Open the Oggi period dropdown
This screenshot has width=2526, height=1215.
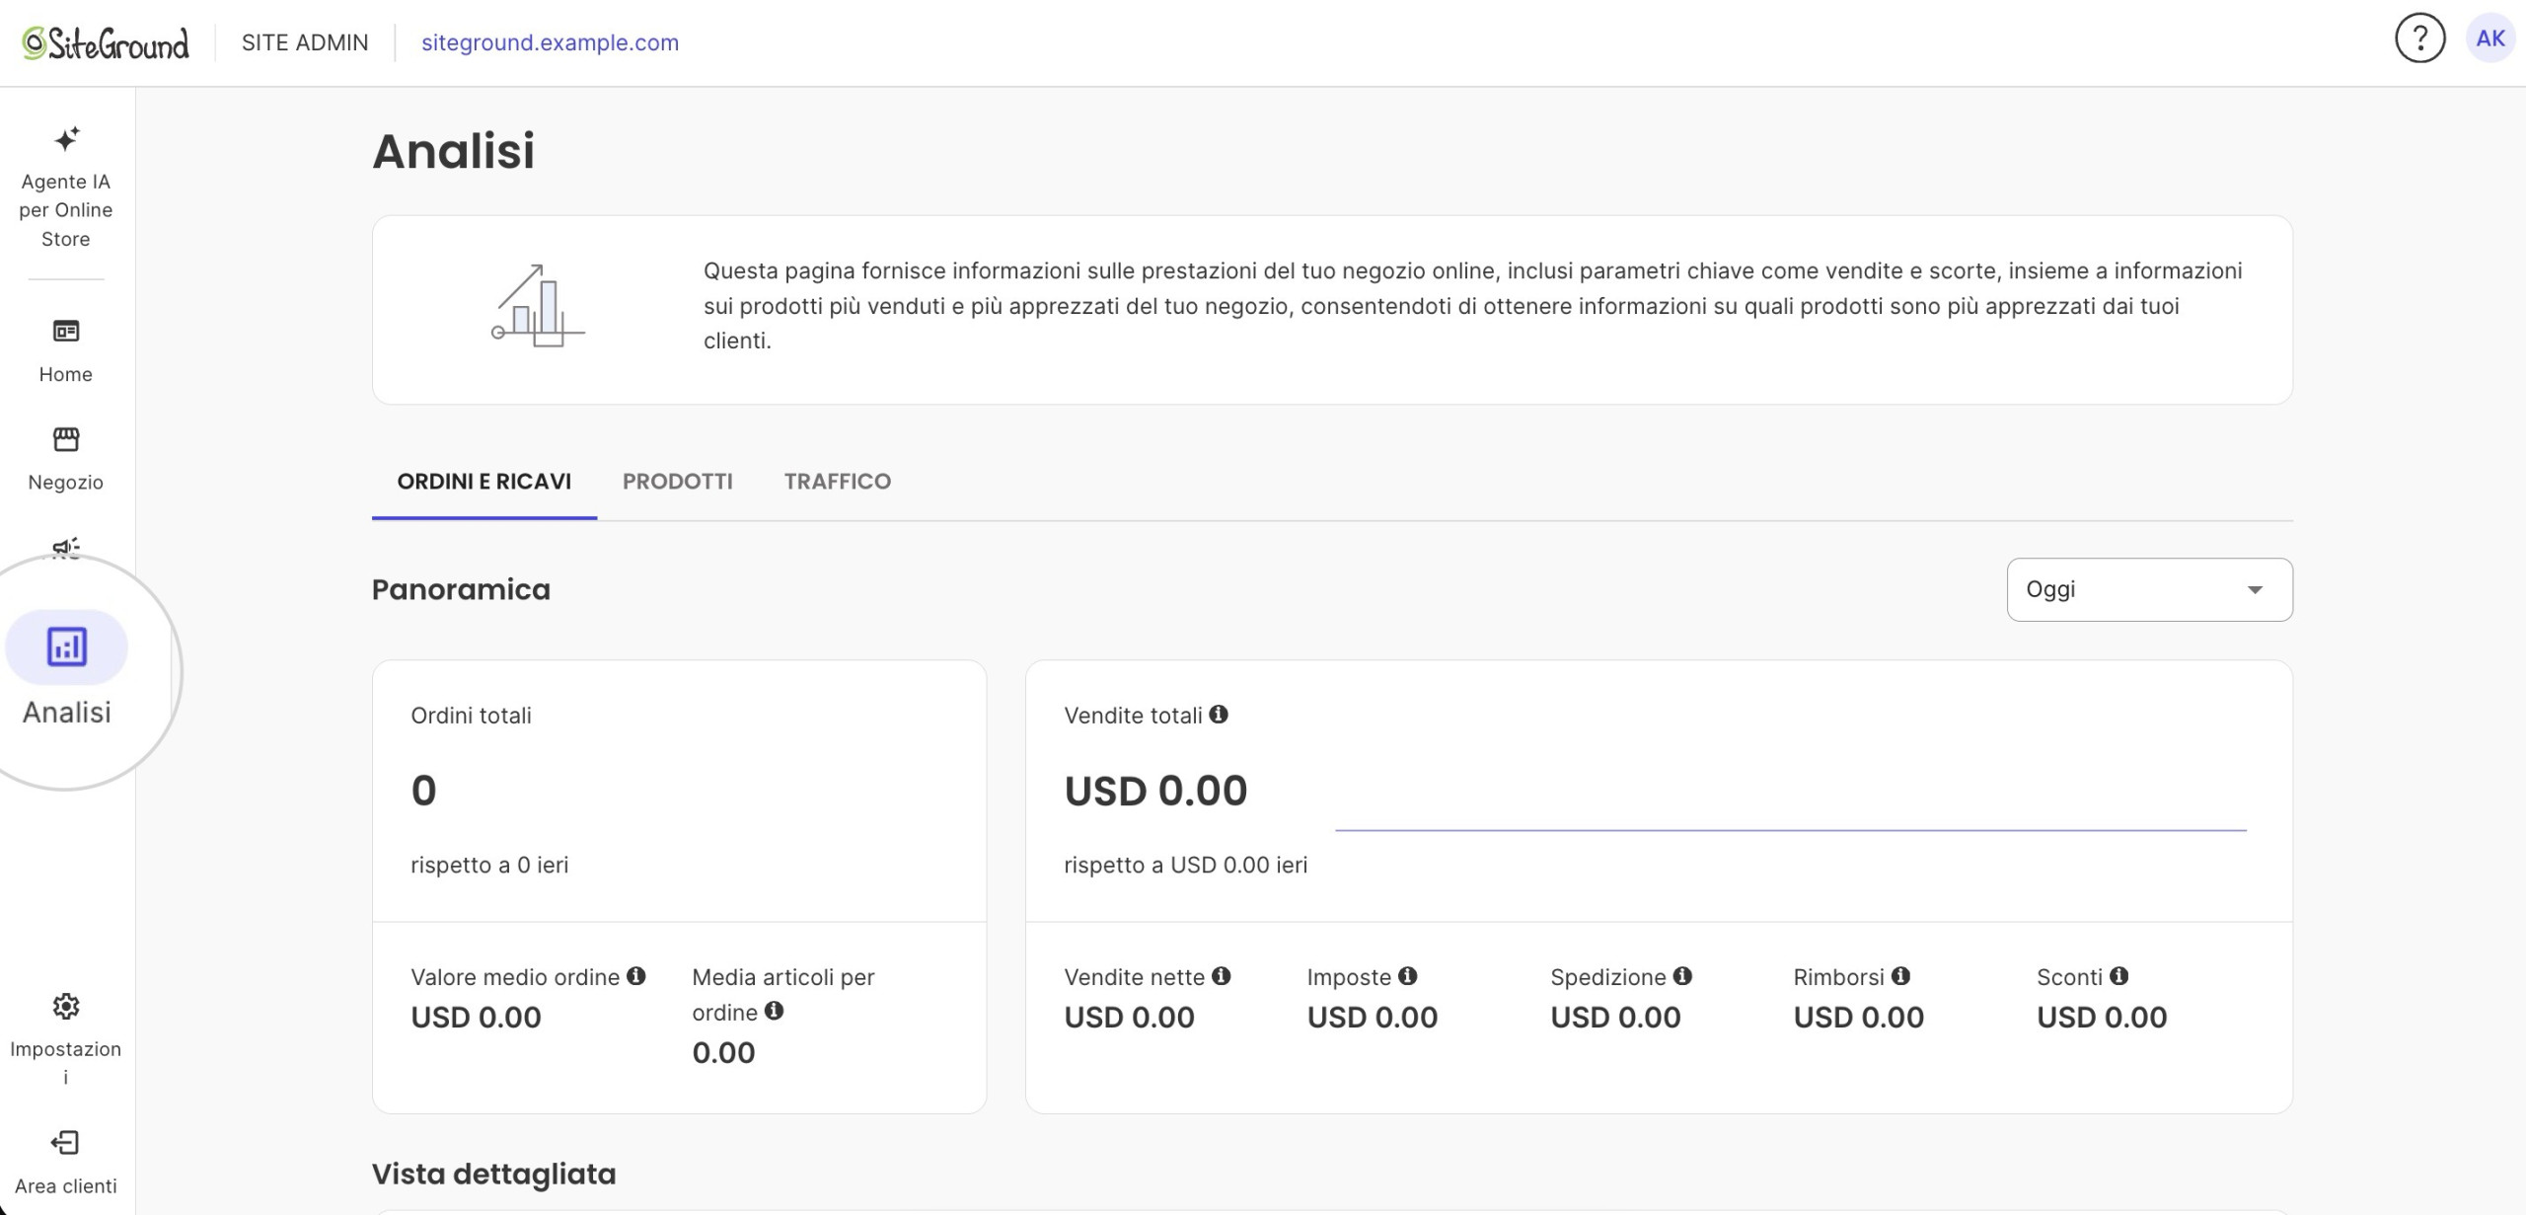[x=2149, y=589]
